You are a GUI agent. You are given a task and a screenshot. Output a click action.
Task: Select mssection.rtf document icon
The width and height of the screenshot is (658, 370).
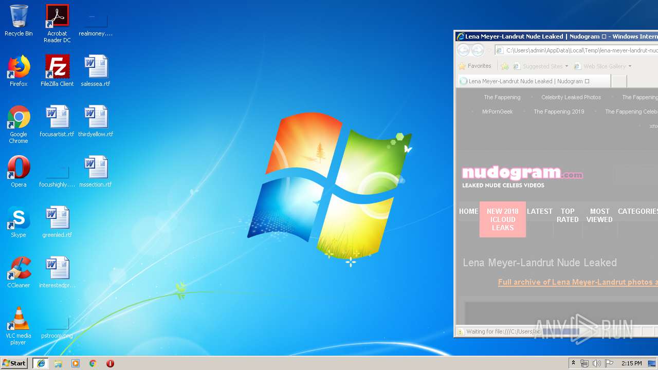pyautogui.click(x=96, y=172)
